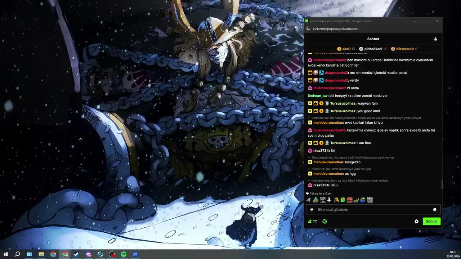Open the gift leaderboard icon beside Sohbet
Viewport: 461px width, 259px height.
(x=435, y=39)
